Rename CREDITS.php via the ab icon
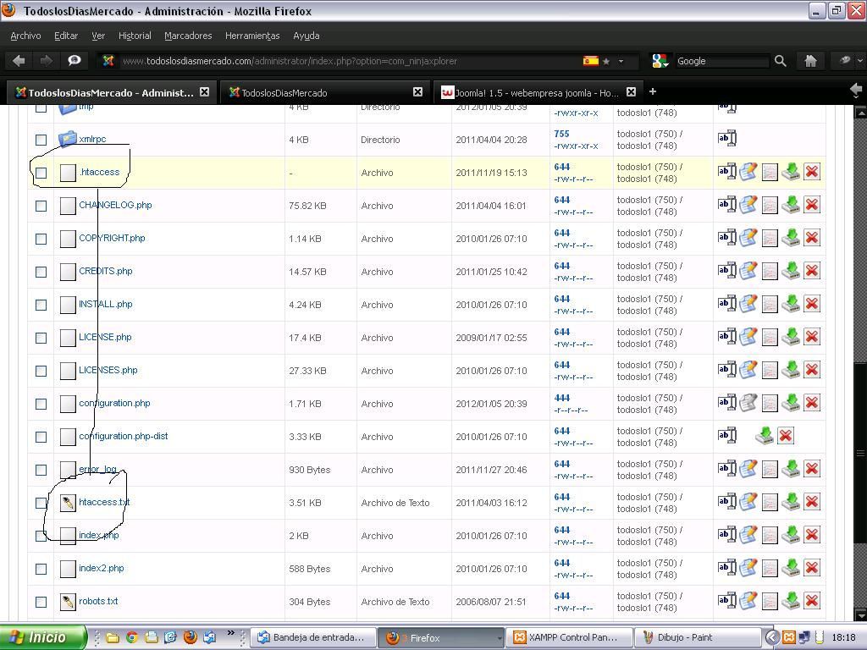The height and width of the screenshot is (650, 867). 726,271
